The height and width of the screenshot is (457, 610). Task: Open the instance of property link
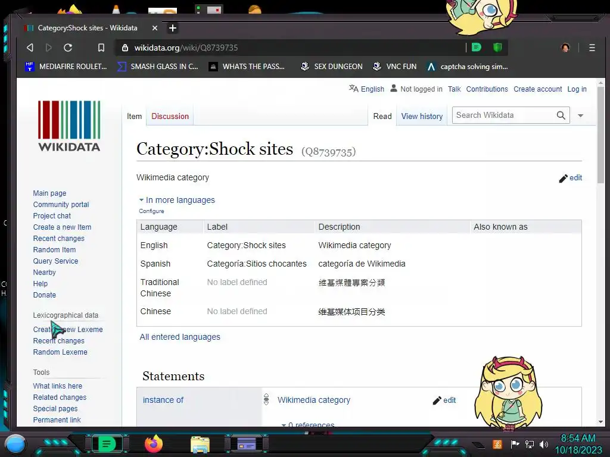163,400
